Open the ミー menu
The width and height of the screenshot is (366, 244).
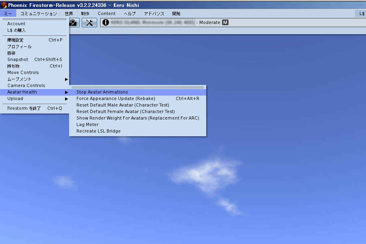pyautogui.click(x=8, y=13)
